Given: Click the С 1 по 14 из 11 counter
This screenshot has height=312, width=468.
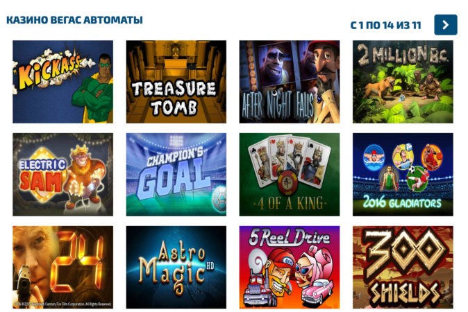Looking at the screenshot, I should point(385,26).
